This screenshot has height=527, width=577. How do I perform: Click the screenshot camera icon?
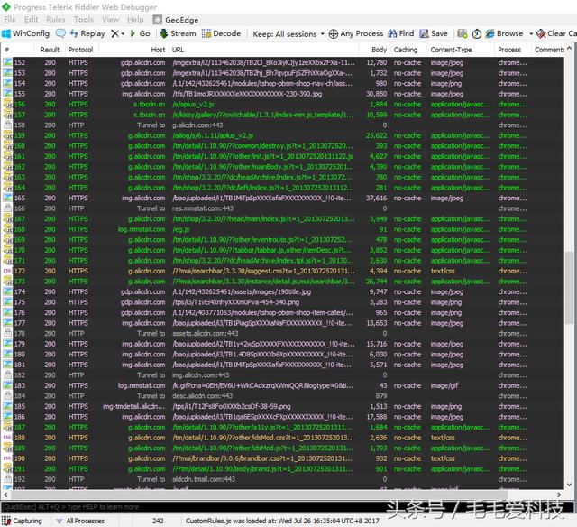coord(463,34)
